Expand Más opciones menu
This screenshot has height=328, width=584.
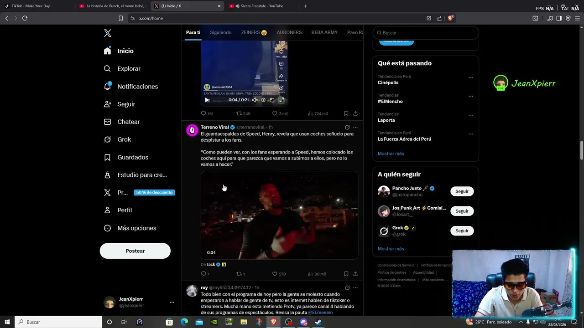tap(130, 228)
